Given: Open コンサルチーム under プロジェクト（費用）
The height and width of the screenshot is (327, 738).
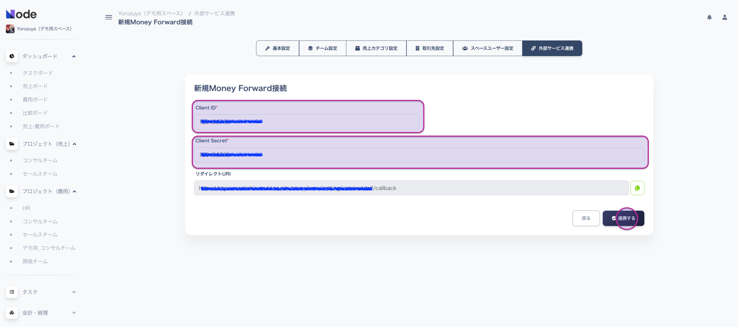Looking at the screenshot, I should [40, 221].
